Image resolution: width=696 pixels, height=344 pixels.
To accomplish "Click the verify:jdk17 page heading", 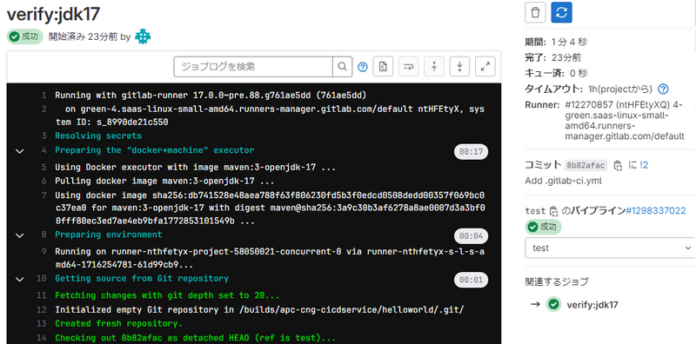I will tap(53, 14).
